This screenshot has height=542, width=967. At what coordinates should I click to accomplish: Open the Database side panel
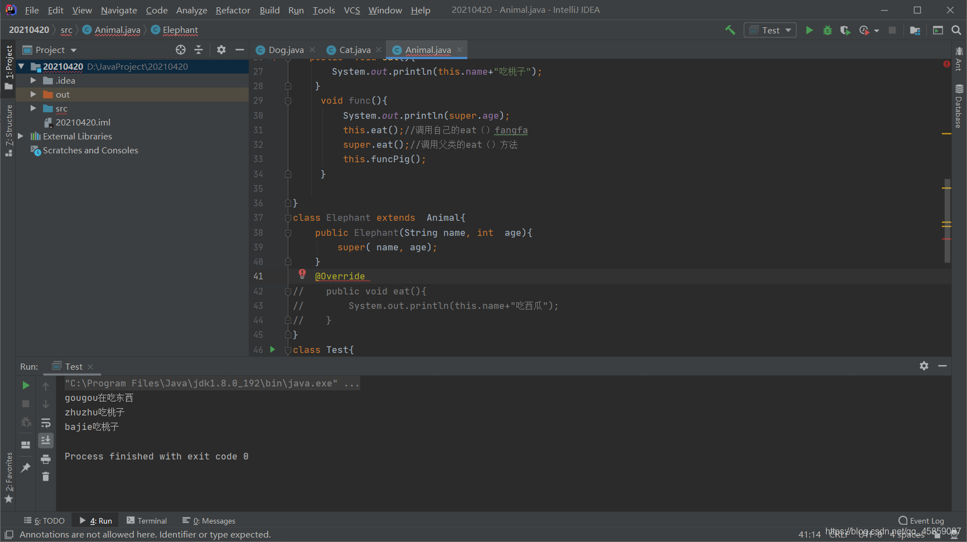[959, 106]
